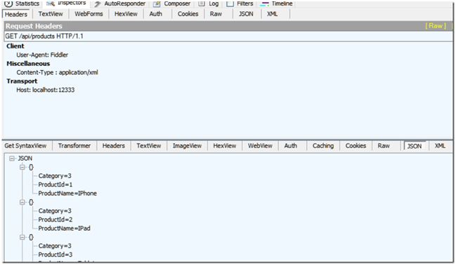Viewport: 456px width, 265px height.
Task: Collapse the second JSON object containing IPad
Action: (22, 203)
